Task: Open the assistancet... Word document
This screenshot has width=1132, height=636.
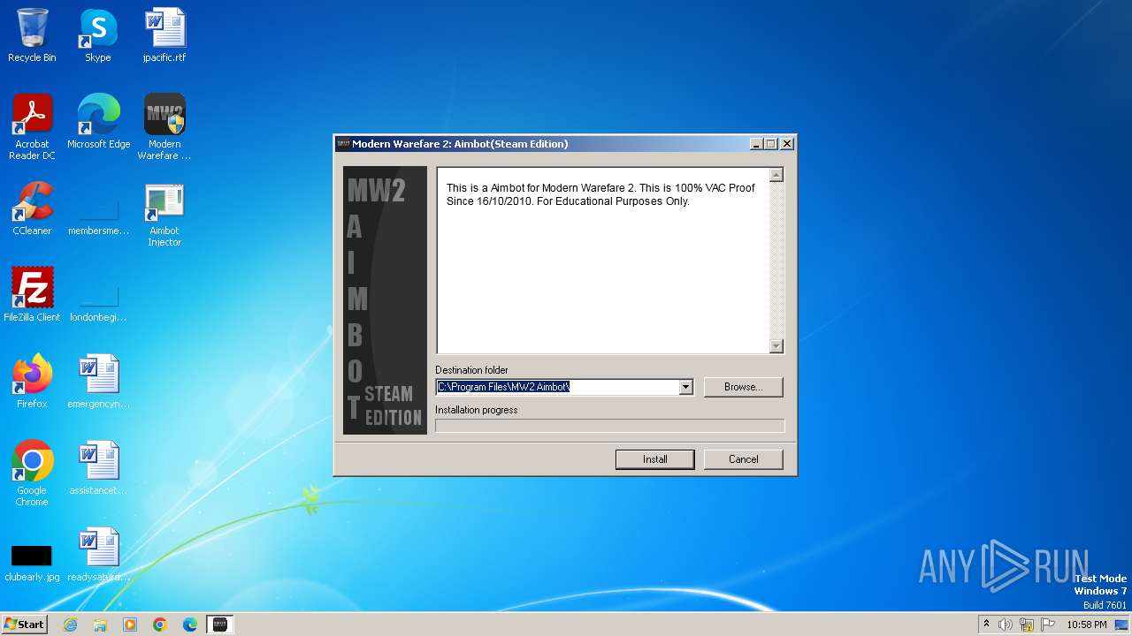Action: pyautogui.click(x=98, y=468)
